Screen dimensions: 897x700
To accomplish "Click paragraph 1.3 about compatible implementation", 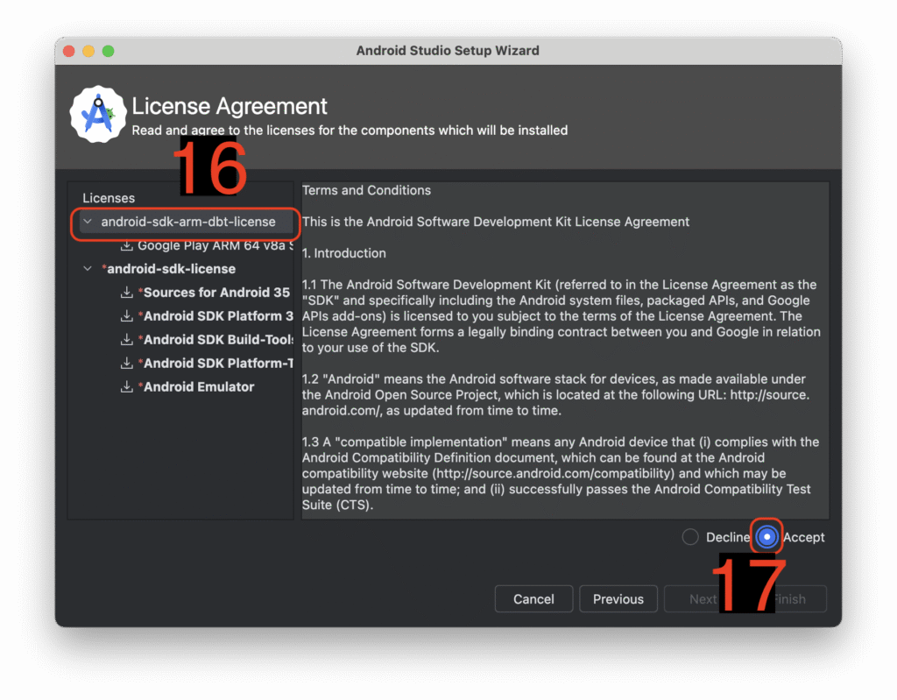I will 561,473.
